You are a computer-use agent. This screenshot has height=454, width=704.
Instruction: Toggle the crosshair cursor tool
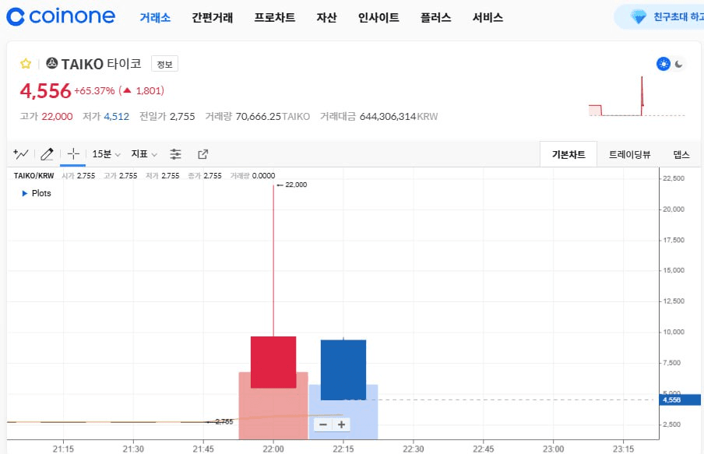73,154
